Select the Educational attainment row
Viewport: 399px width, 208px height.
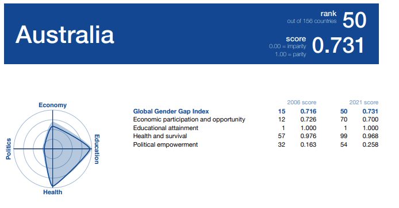click(x=255, y=128)
